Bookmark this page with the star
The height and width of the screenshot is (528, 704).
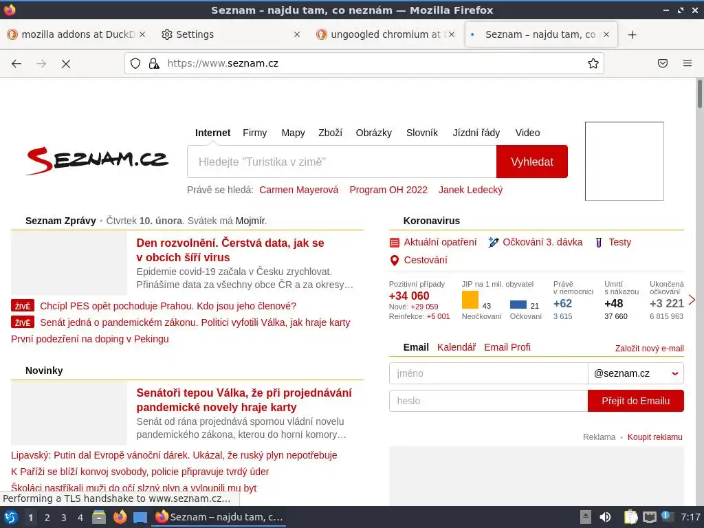593,63
